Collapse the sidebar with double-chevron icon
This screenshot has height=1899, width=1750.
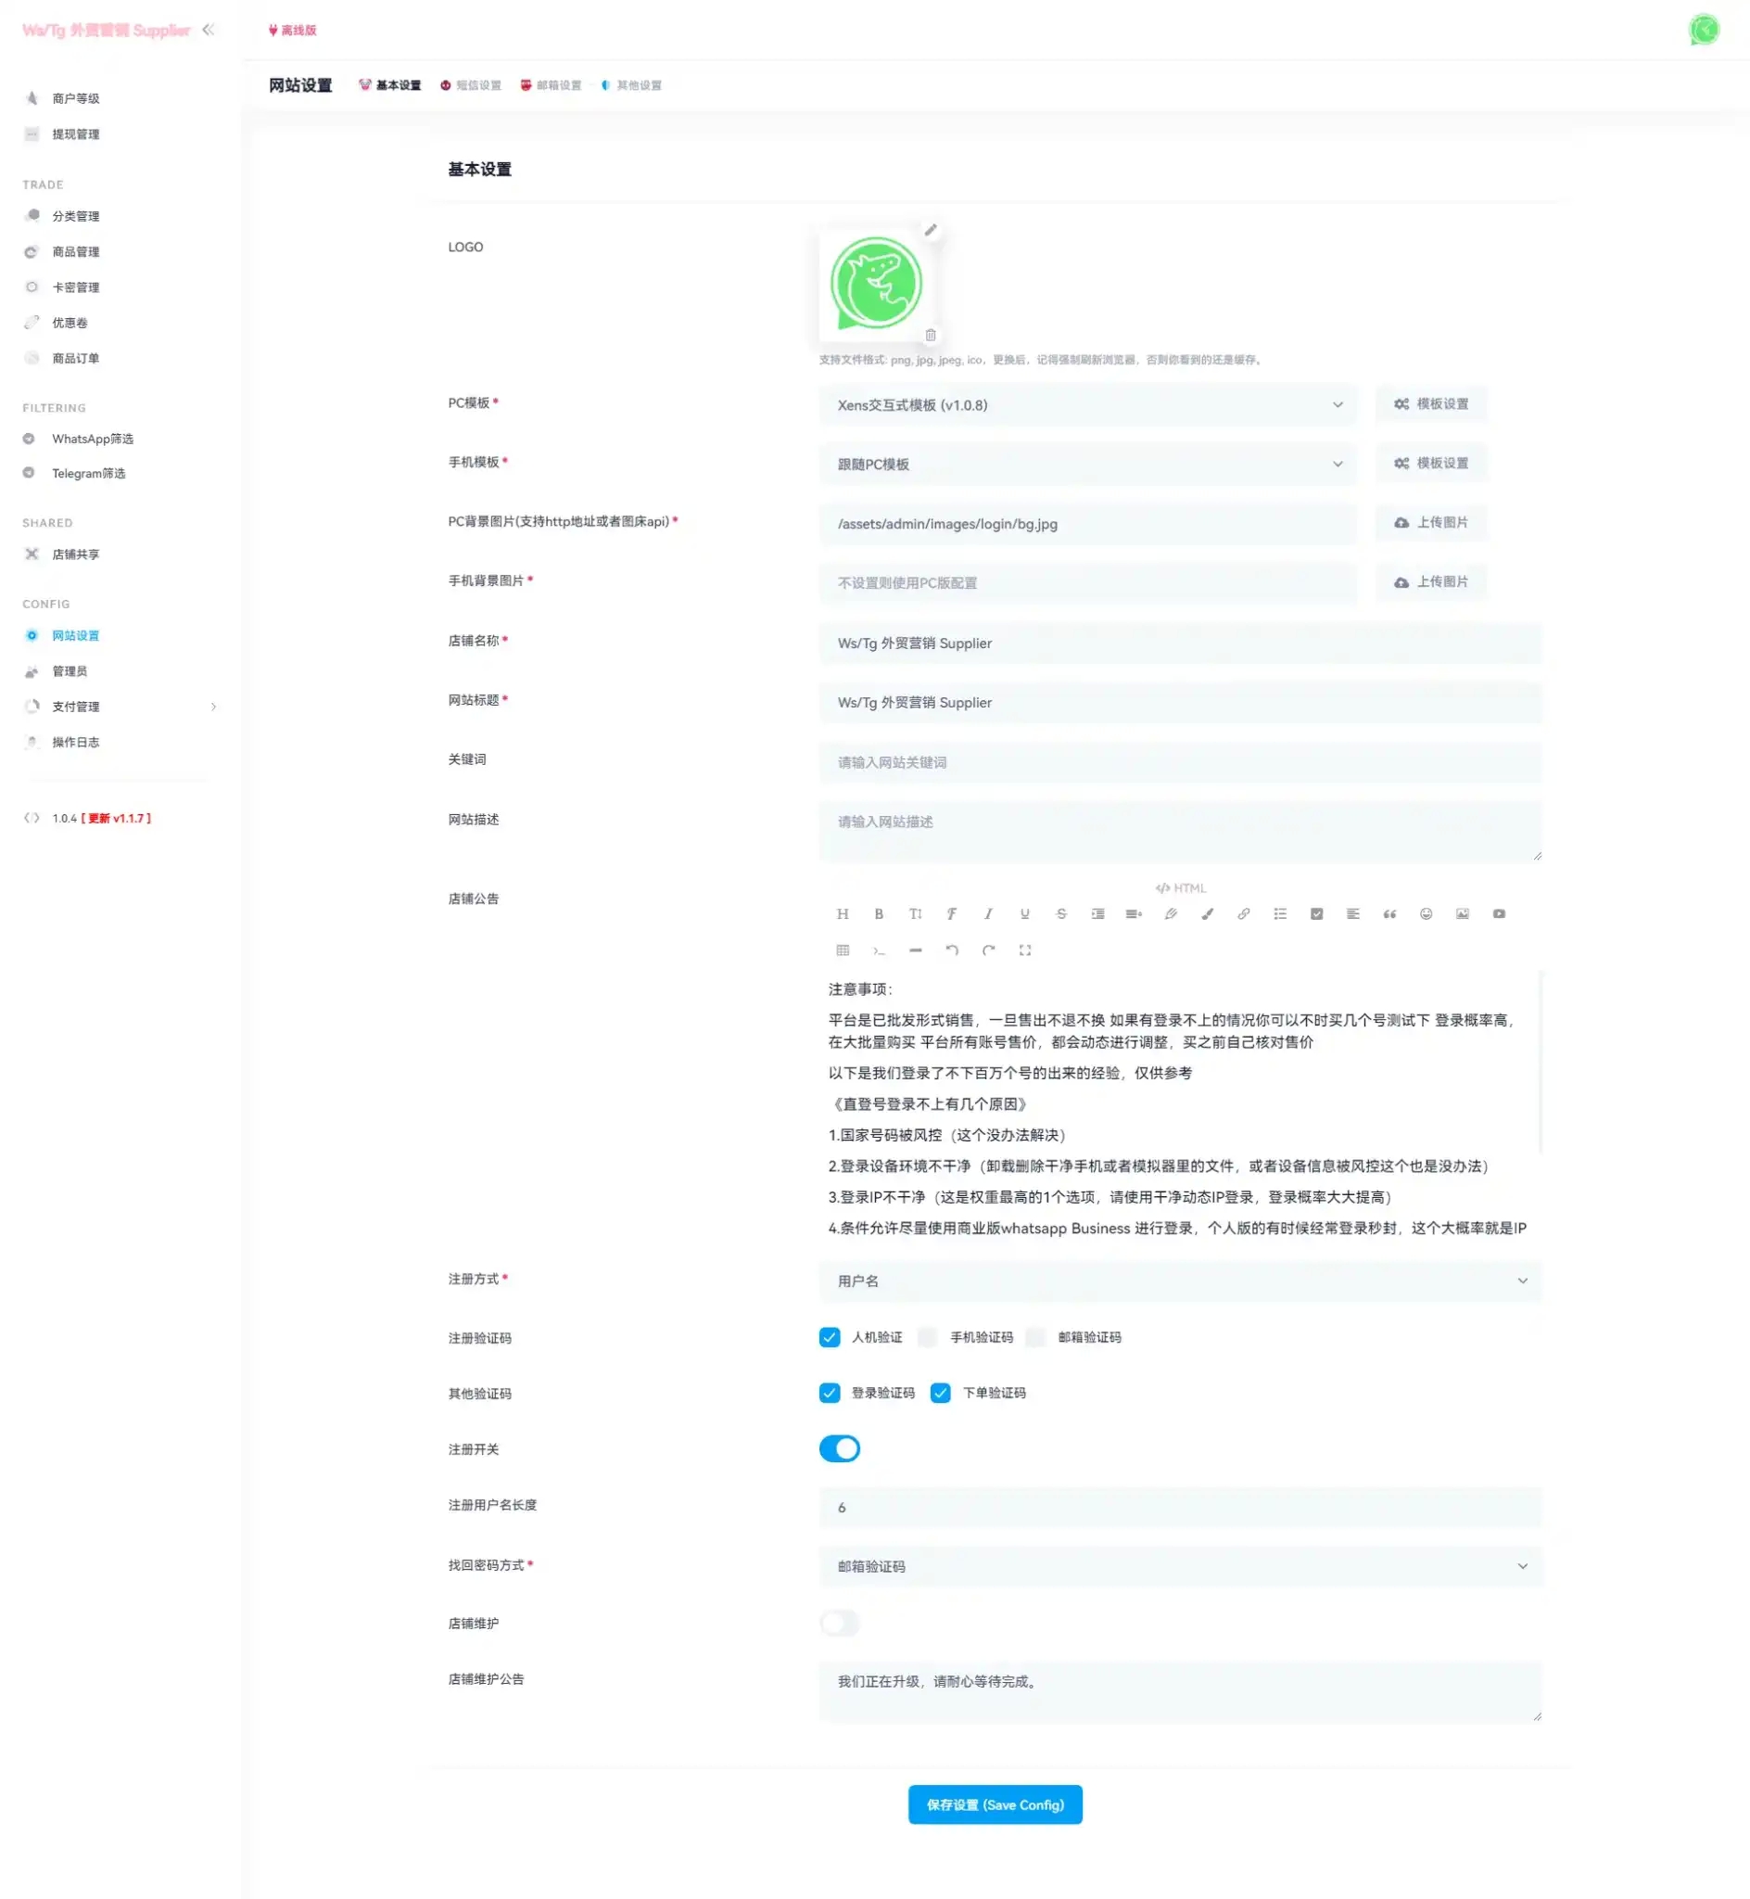coord(209,31)
